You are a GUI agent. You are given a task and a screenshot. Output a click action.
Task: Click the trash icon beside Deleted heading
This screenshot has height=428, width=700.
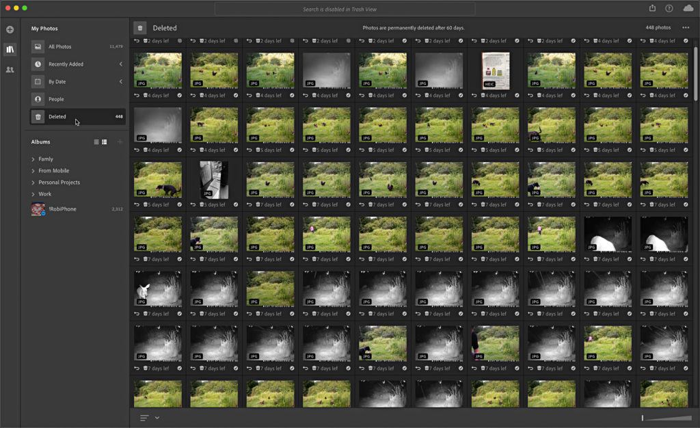139,27
